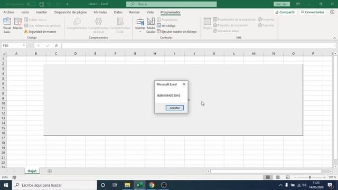Open the Macros dialog
The width and height of the screenshot is (338, 190).
coord(17,24)
